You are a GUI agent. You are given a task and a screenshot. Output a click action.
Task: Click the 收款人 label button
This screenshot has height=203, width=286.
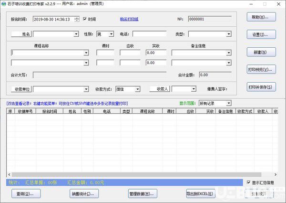point(160,89)
